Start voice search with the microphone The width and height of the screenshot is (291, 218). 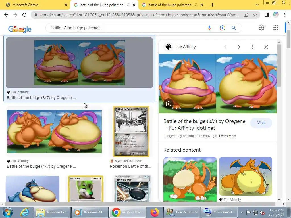209,28
